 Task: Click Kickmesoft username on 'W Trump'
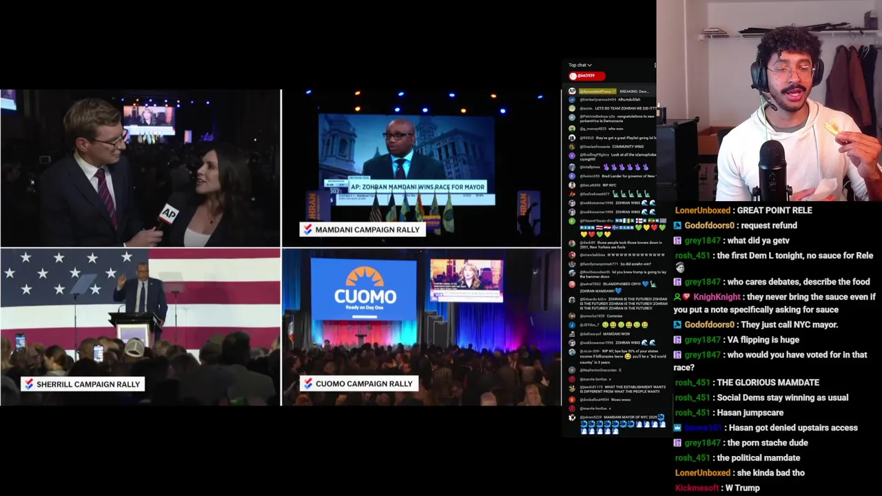coord(697,488)
